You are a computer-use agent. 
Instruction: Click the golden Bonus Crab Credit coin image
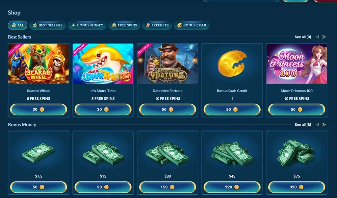[x=232, y=63]
